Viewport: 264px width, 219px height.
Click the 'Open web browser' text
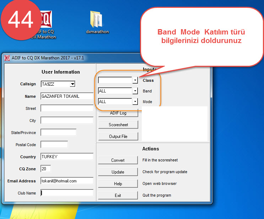click(x=160, y=183)
